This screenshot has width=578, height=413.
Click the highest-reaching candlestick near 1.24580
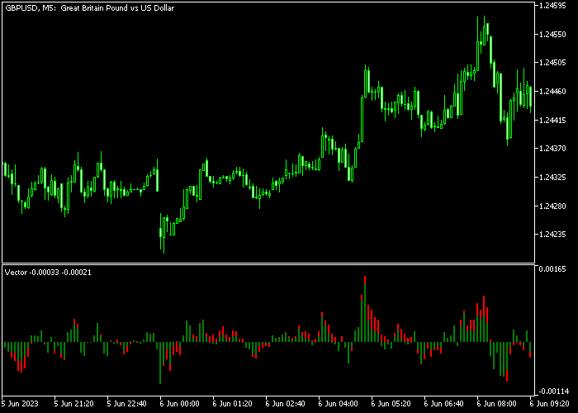pos(484,31)
